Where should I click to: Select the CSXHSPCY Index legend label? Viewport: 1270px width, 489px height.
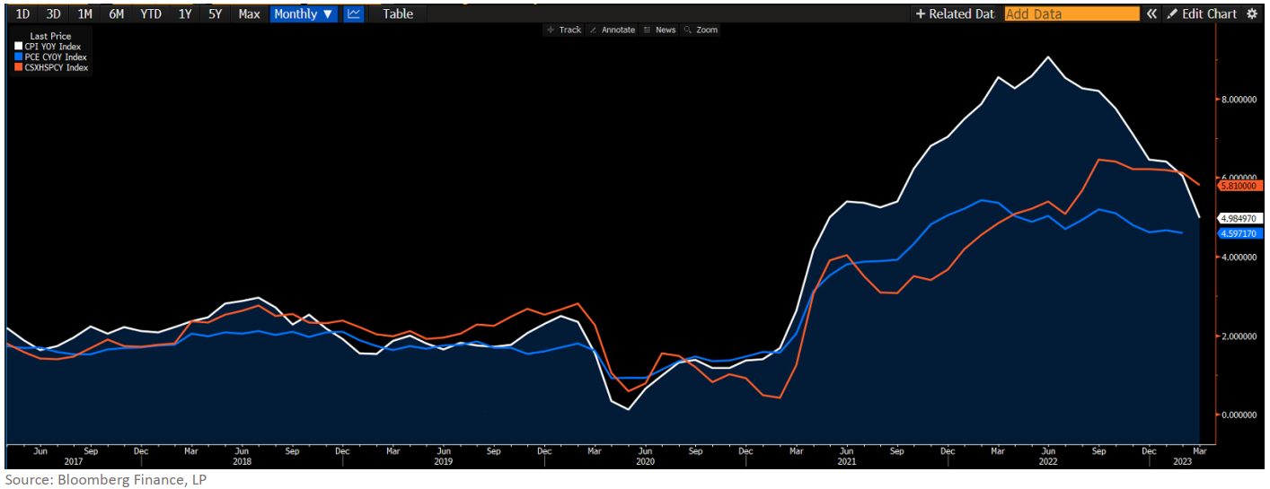57,67
